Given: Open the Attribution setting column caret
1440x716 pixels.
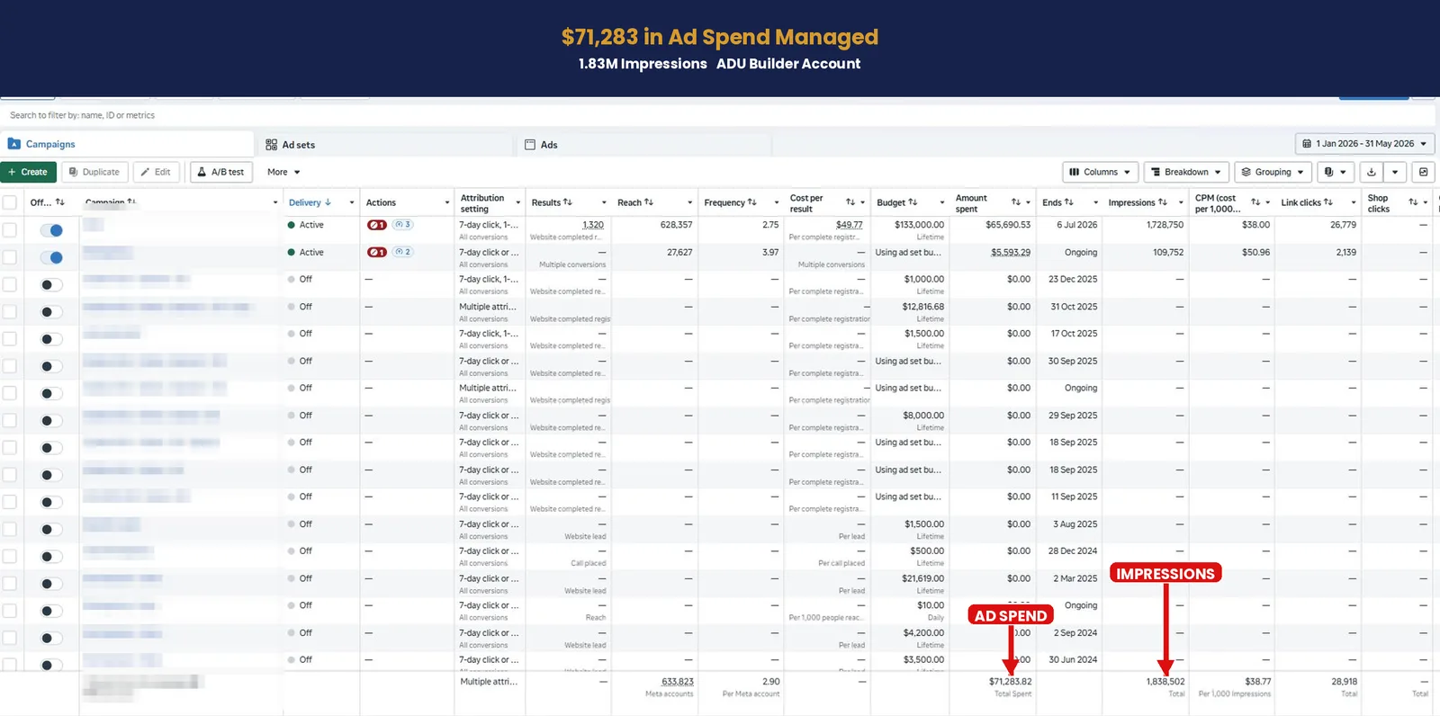Looking at the screenshot, I should 517,202.
